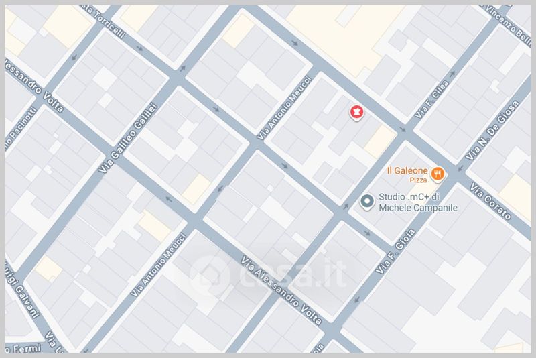Click the Via F. Gioia street label

click(395, 251)
